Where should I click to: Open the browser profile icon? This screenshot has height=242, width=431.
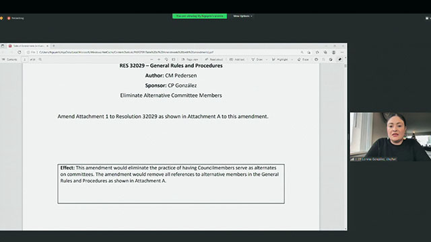[x=334, y=52]
